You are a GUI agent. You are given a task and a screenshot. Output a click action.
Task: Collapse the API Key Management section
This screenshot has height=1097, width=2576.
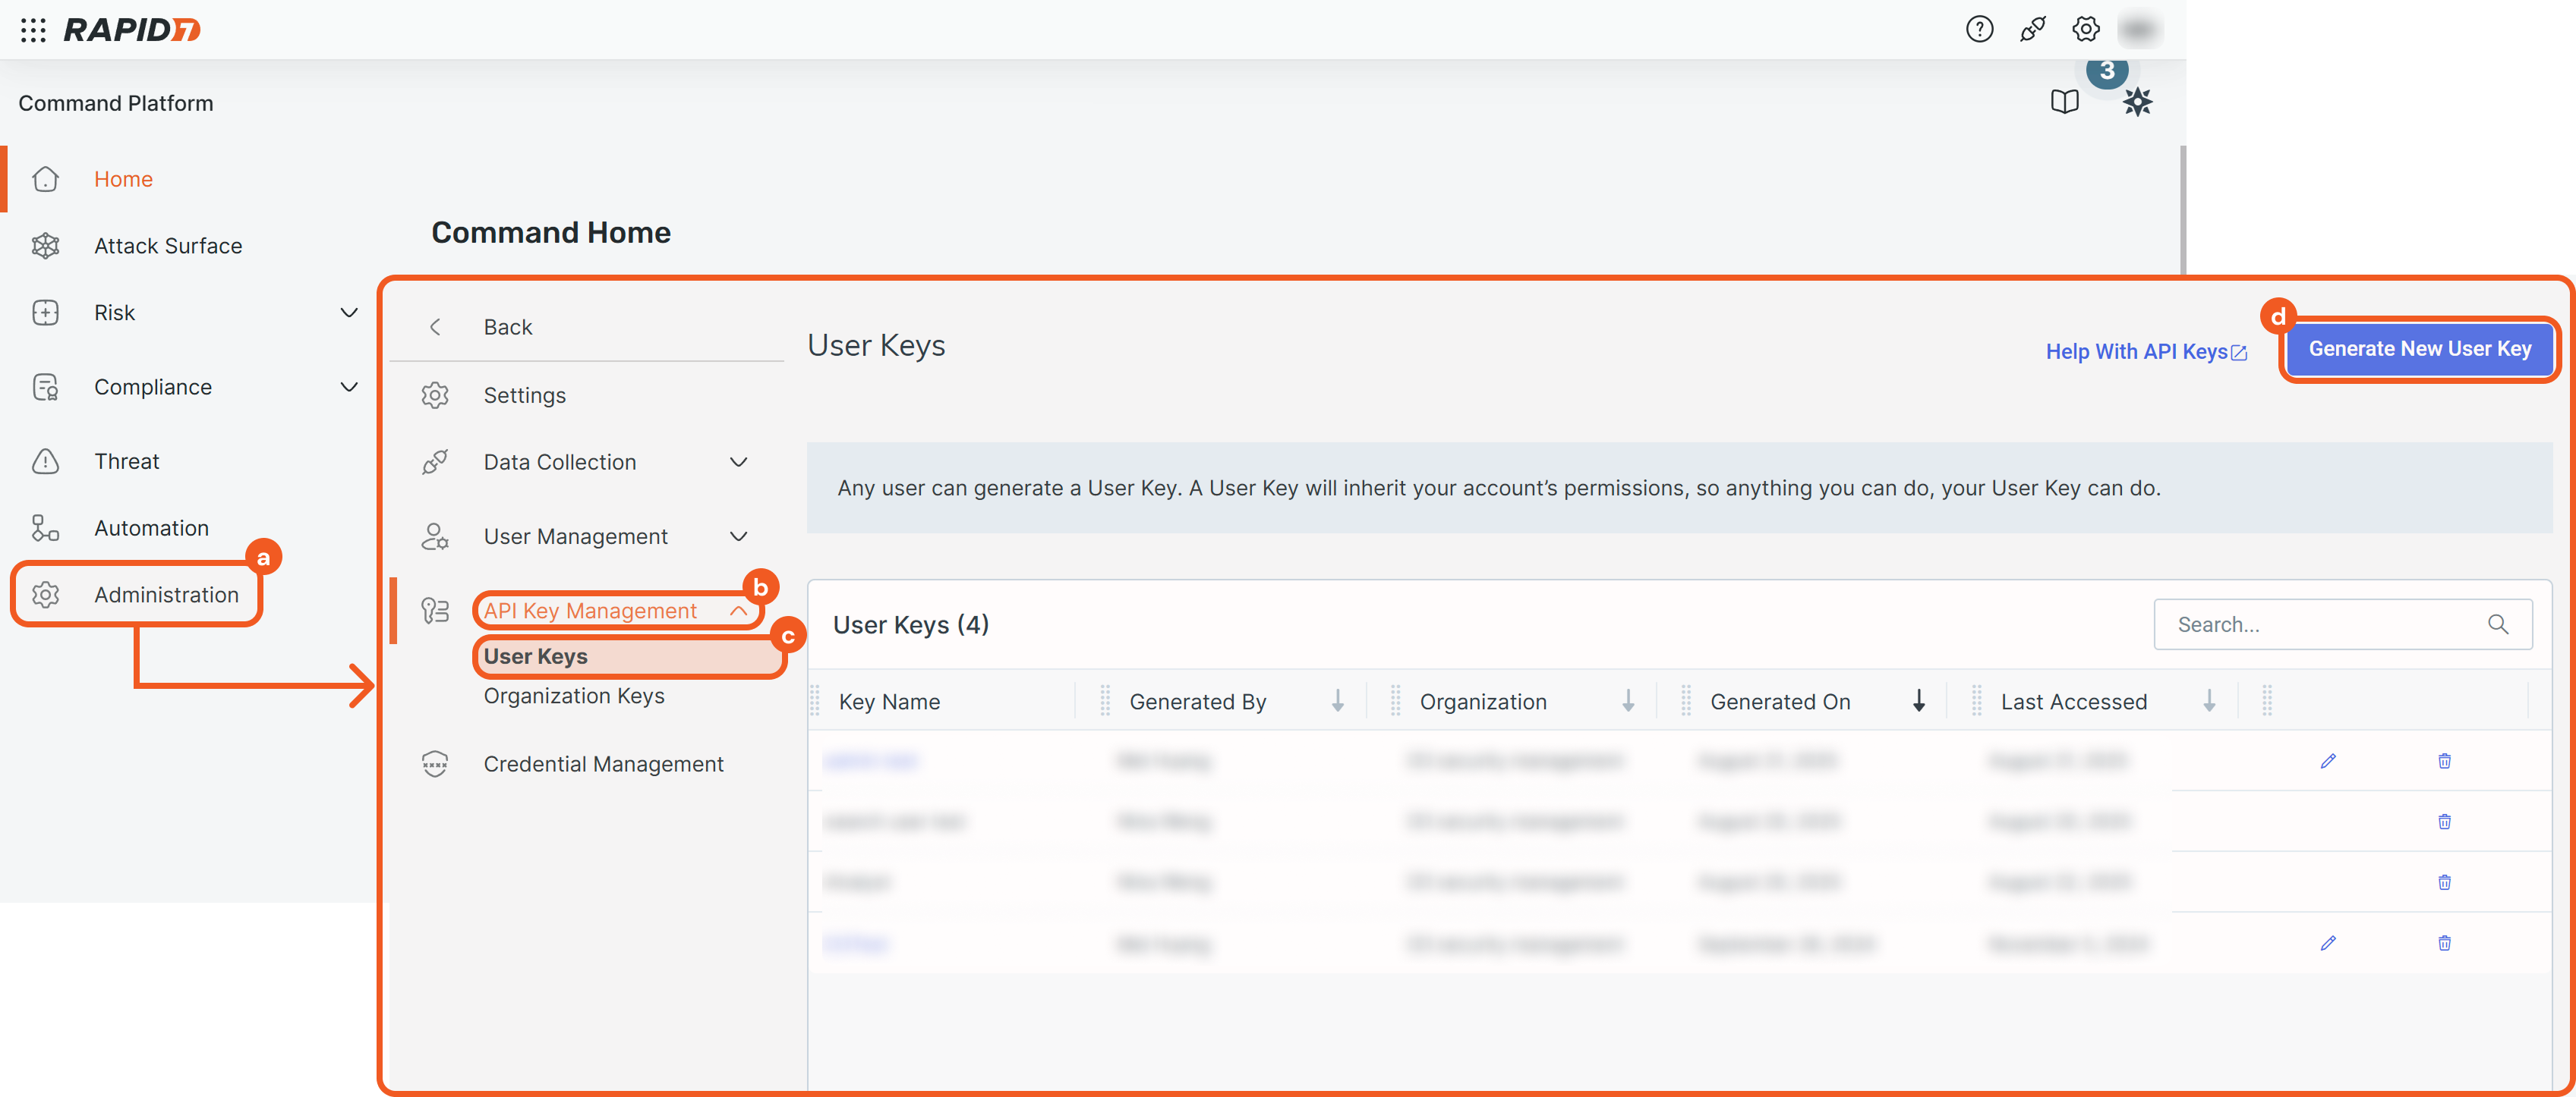(x=738, y=611)
